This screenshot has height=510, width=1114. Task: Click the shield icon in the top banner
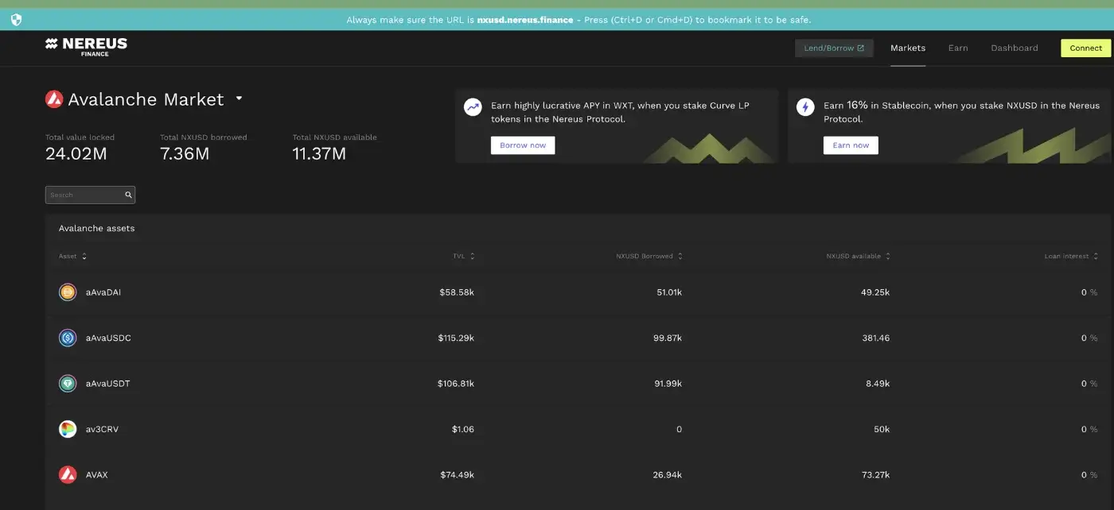[x=16, y=20]
